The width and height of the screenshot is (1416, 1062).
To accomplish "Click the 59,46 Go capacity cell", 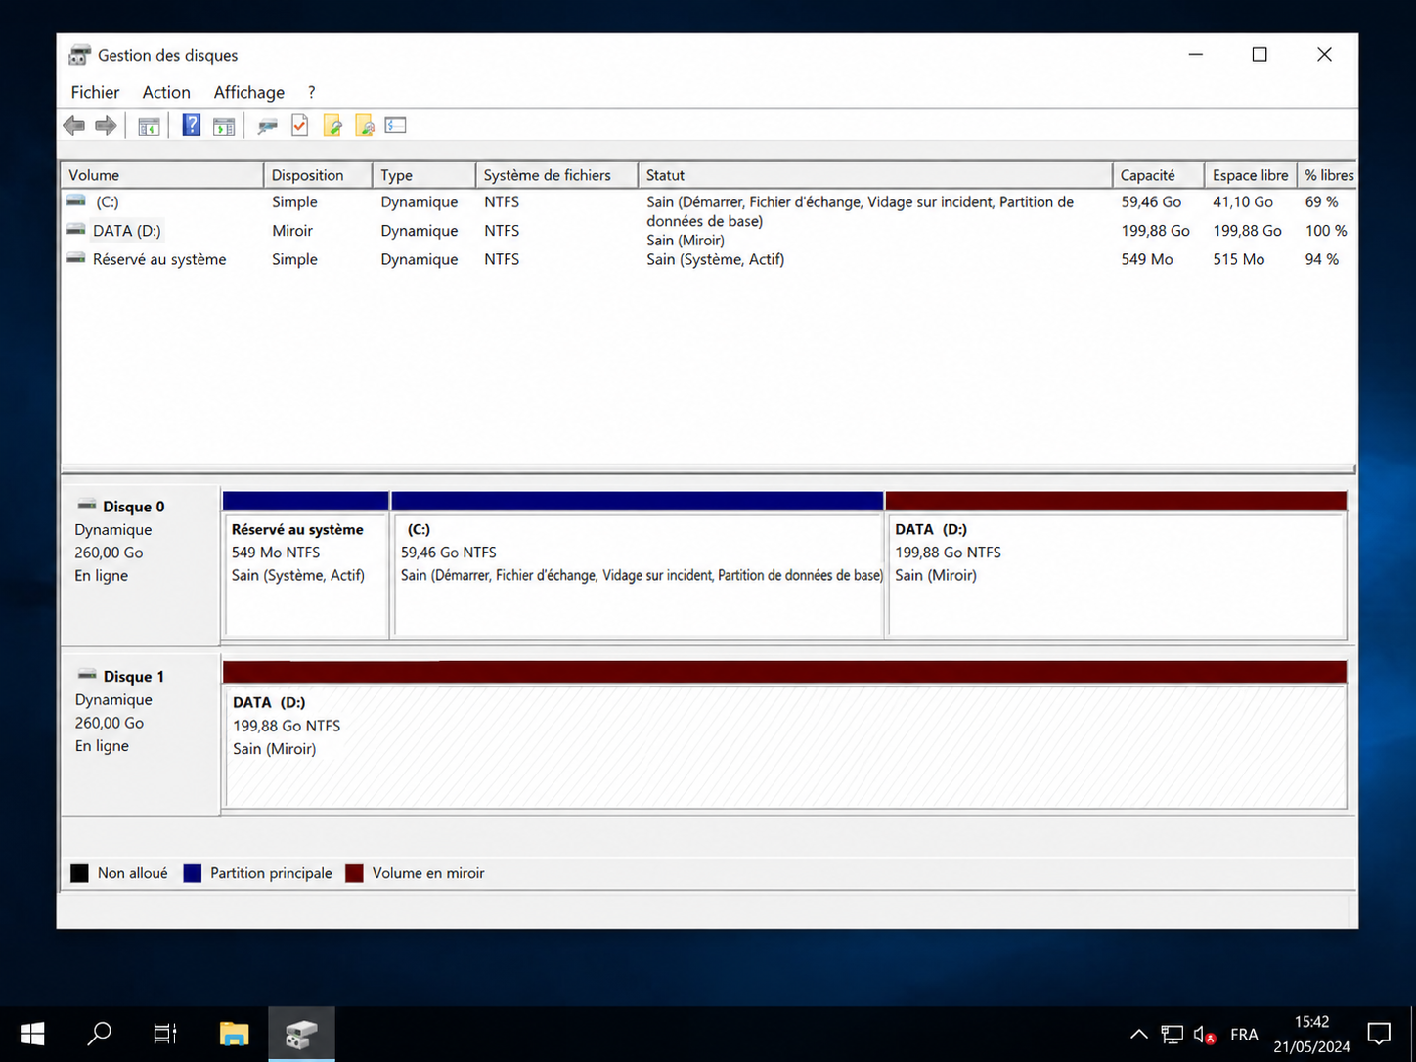I will tap(1151, 201).
